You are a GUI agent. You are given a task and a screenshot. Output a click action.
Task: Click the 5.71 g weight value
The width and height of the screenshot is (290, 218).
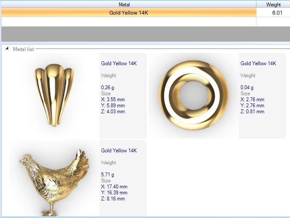[108, 174]
